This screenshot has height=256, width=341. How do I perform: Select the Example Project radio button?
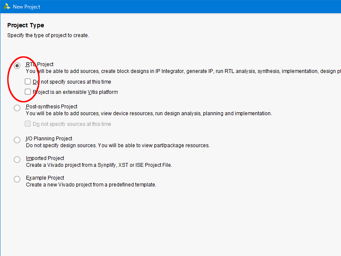click(17, 179)
